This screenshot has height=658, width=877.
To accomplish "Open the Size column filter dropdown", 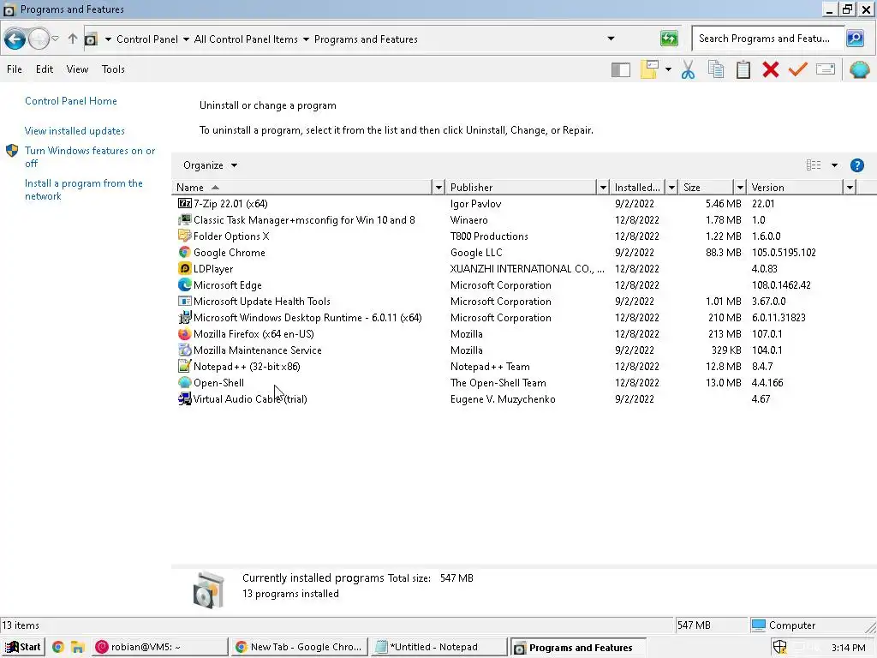I will pos(740,188).
